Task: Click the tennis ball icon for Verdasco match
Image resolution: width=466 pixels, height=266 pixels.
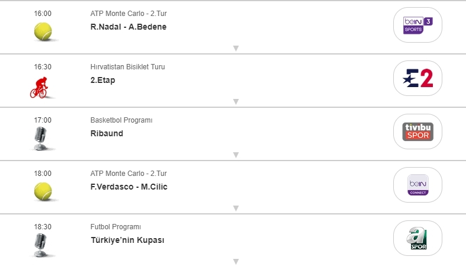Action: (43, 191)
